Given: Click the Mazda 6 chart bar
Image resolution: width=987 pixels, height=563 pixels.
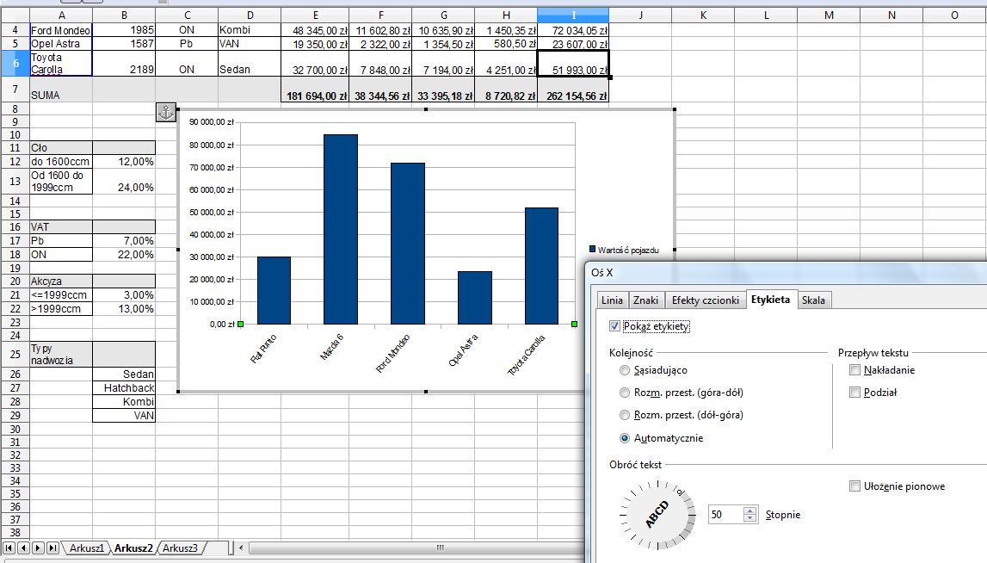Looking at the screenshot, I should point(341,229).
